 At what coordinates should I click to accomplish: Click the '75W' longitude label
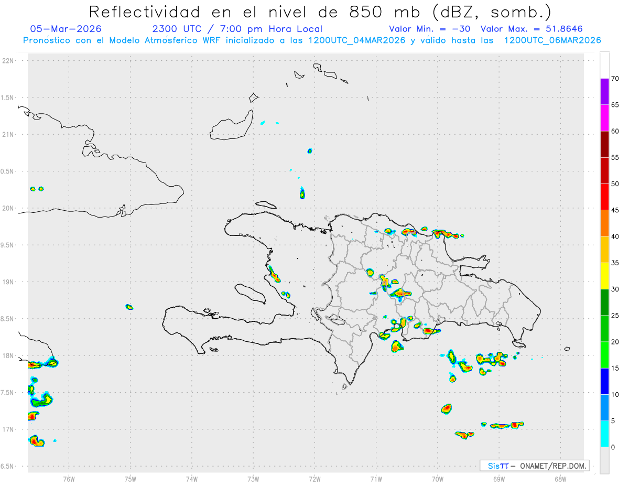(131, 479)
